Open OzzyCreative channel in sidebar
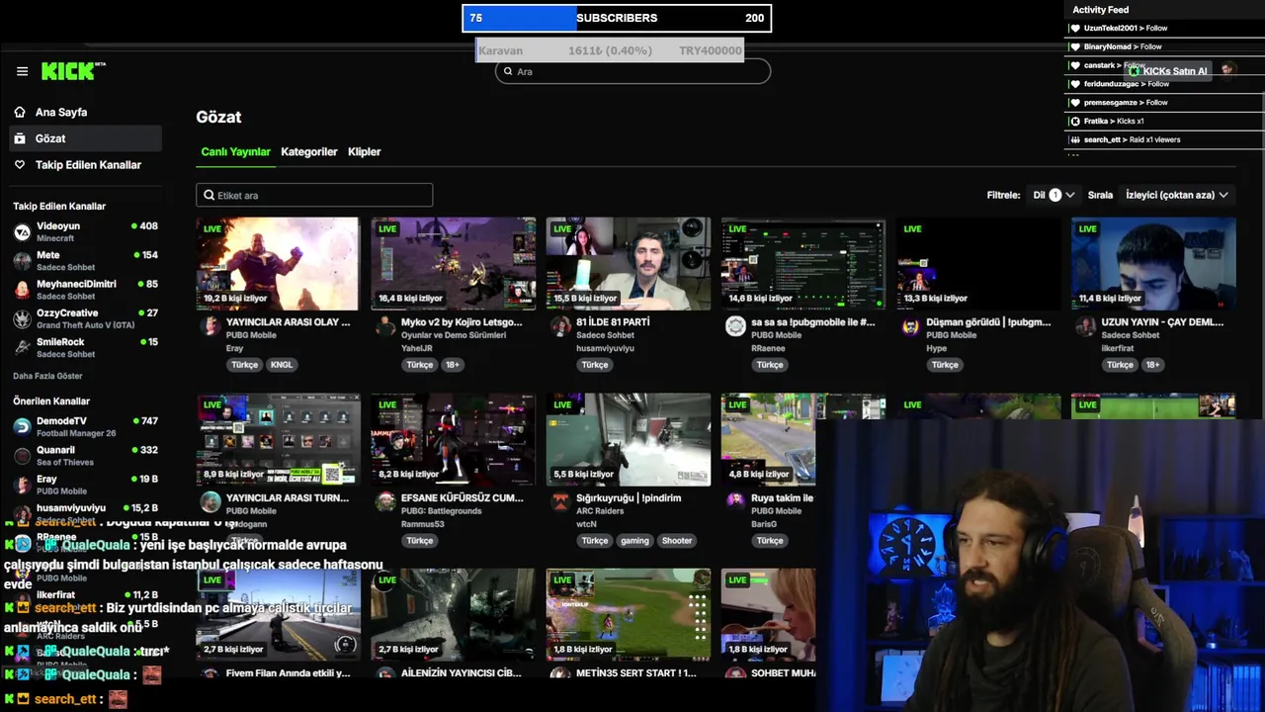The width and height of the screenshot is (1265, 712). (85, 318)
